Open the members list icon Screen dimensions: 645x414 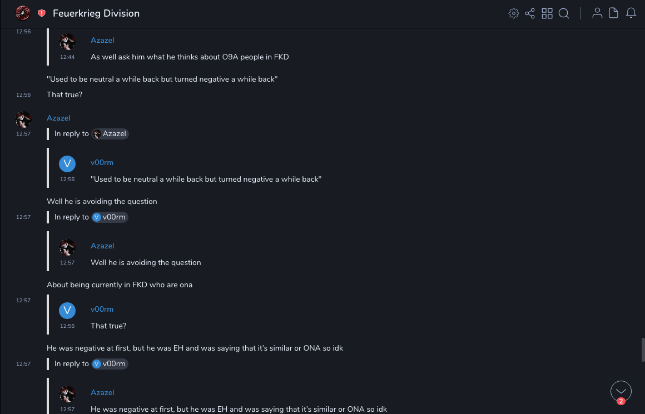pos(597,13)
